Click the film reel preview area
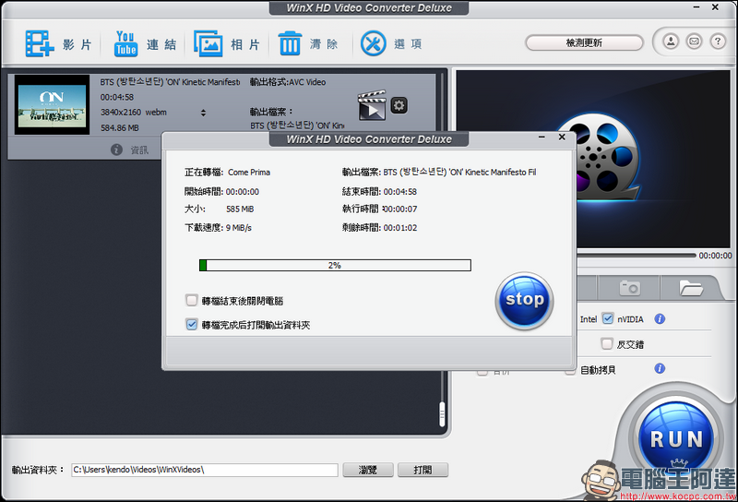 (x=593, y=159)
